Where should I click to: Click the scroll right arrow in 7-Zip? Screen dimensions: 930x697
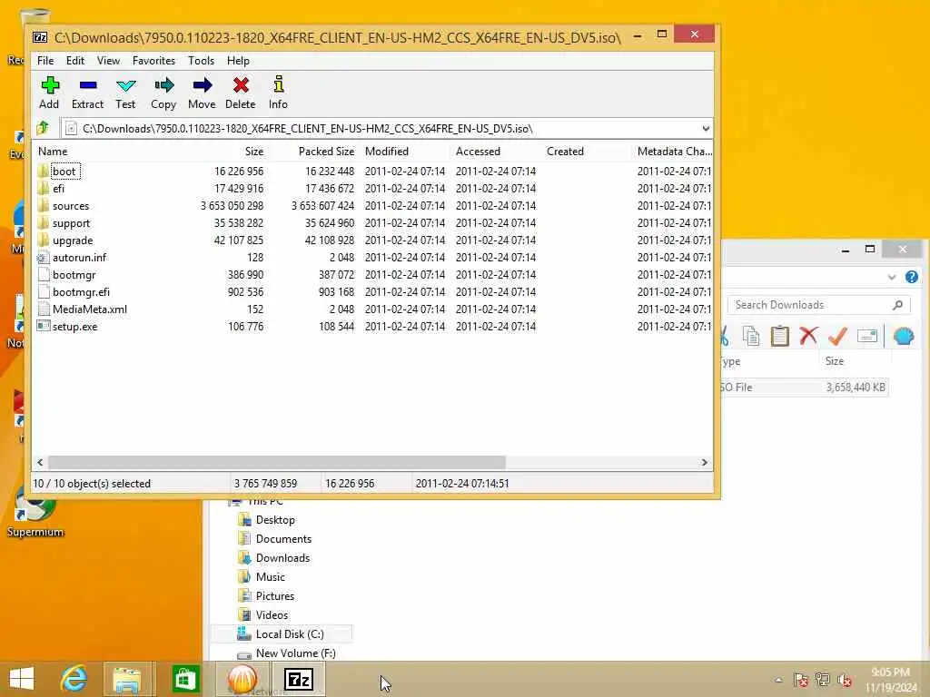point(704,462)
